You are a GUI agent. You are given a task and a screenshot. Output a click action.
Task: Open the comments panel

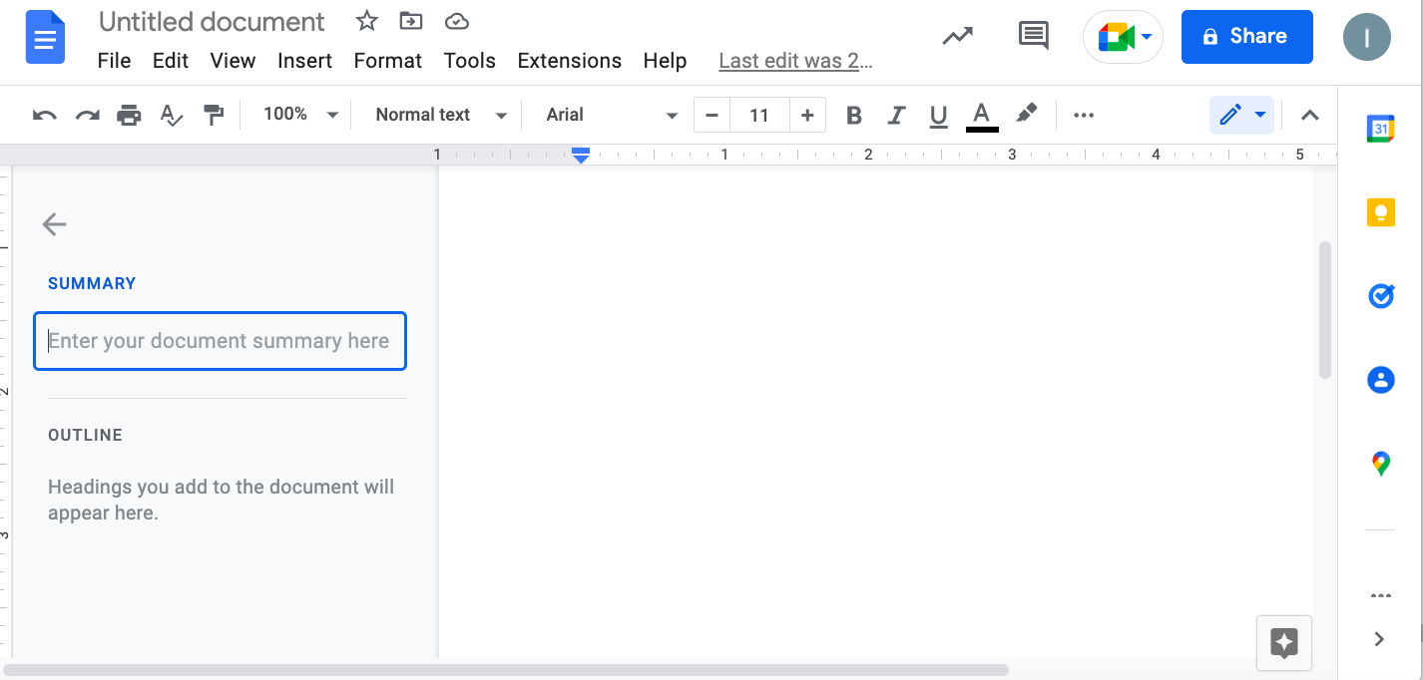pyautogui.click(x=1033, y=36)
